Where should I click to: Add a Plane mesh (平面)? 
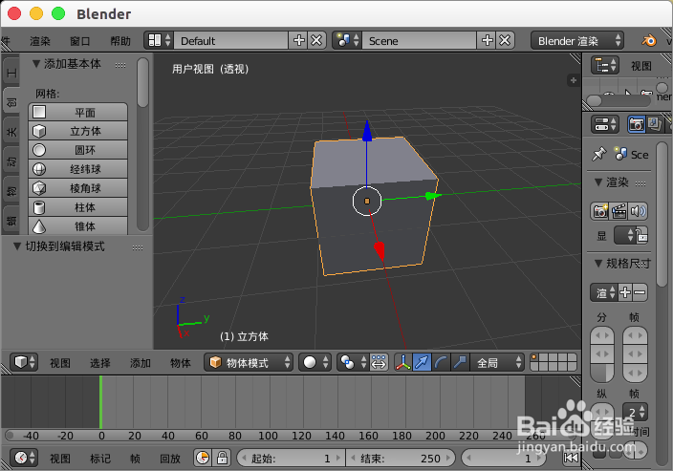tap(78, 112)
